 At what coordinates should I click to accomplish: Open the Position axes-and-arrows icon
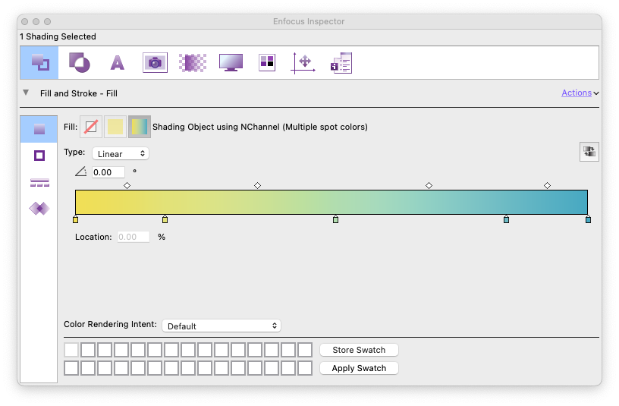303,62
